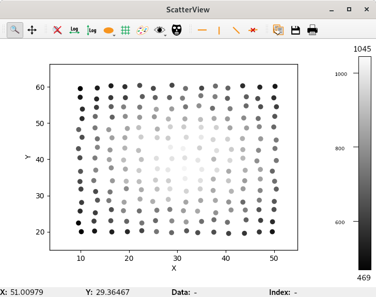Viewport: 376px width, 297px height.
Task: Copy the plot snapshot to clipboard
Action: [x=278, y=30]
